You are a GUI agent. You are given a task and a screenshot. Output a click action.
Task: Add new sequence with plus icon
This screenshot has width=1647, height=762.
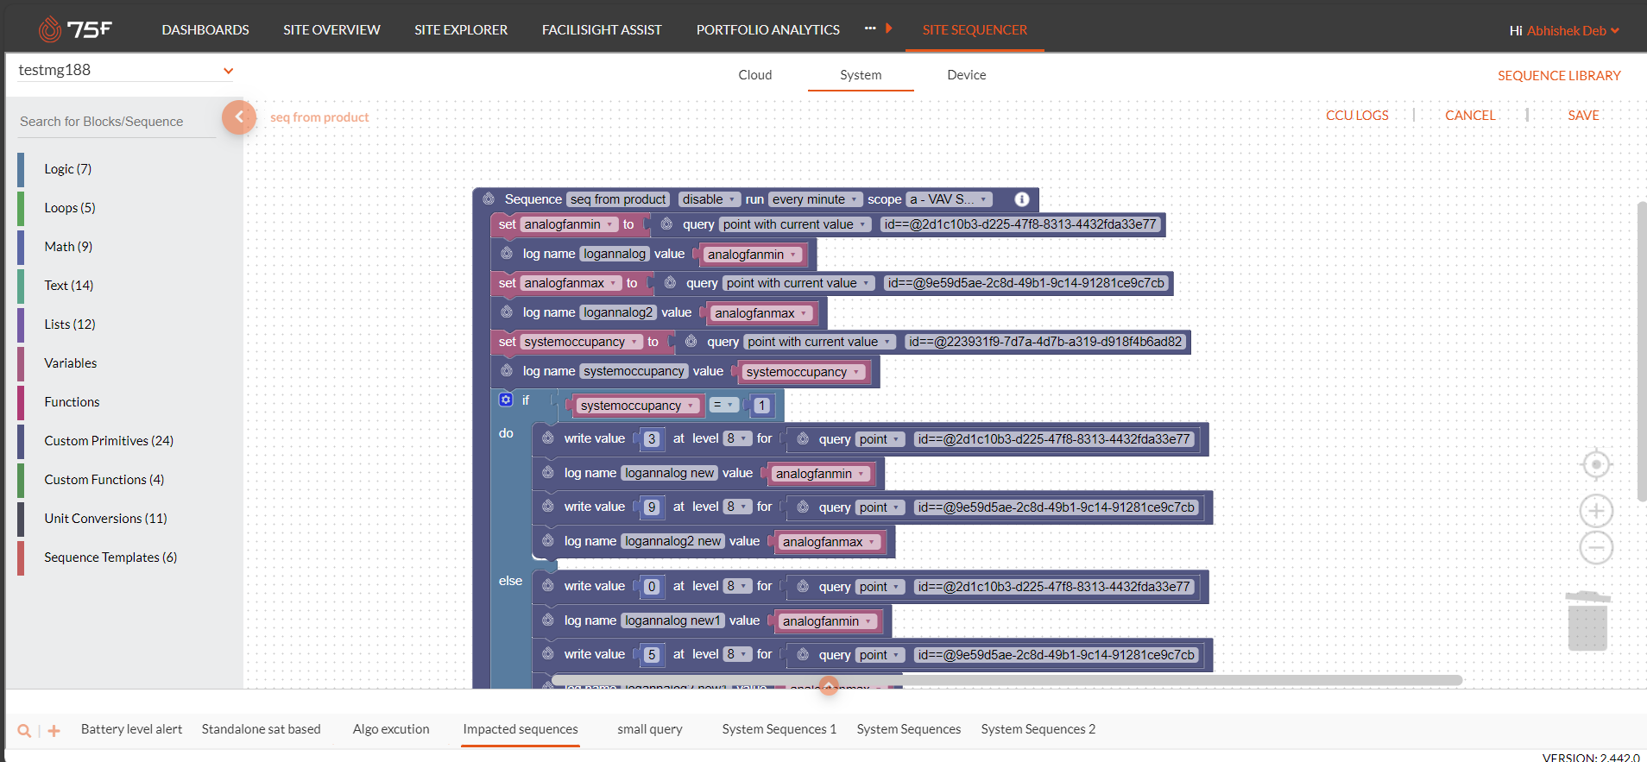point(54,731)
